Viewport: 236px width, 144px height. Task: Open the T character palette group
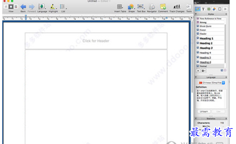point(203,9)
